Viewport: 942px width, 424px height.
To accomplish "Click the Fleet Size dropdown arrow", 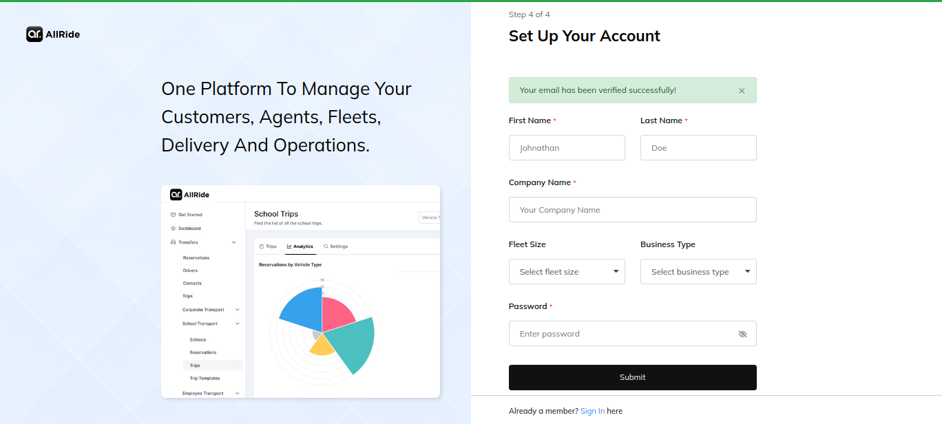I will click(616, 271).
